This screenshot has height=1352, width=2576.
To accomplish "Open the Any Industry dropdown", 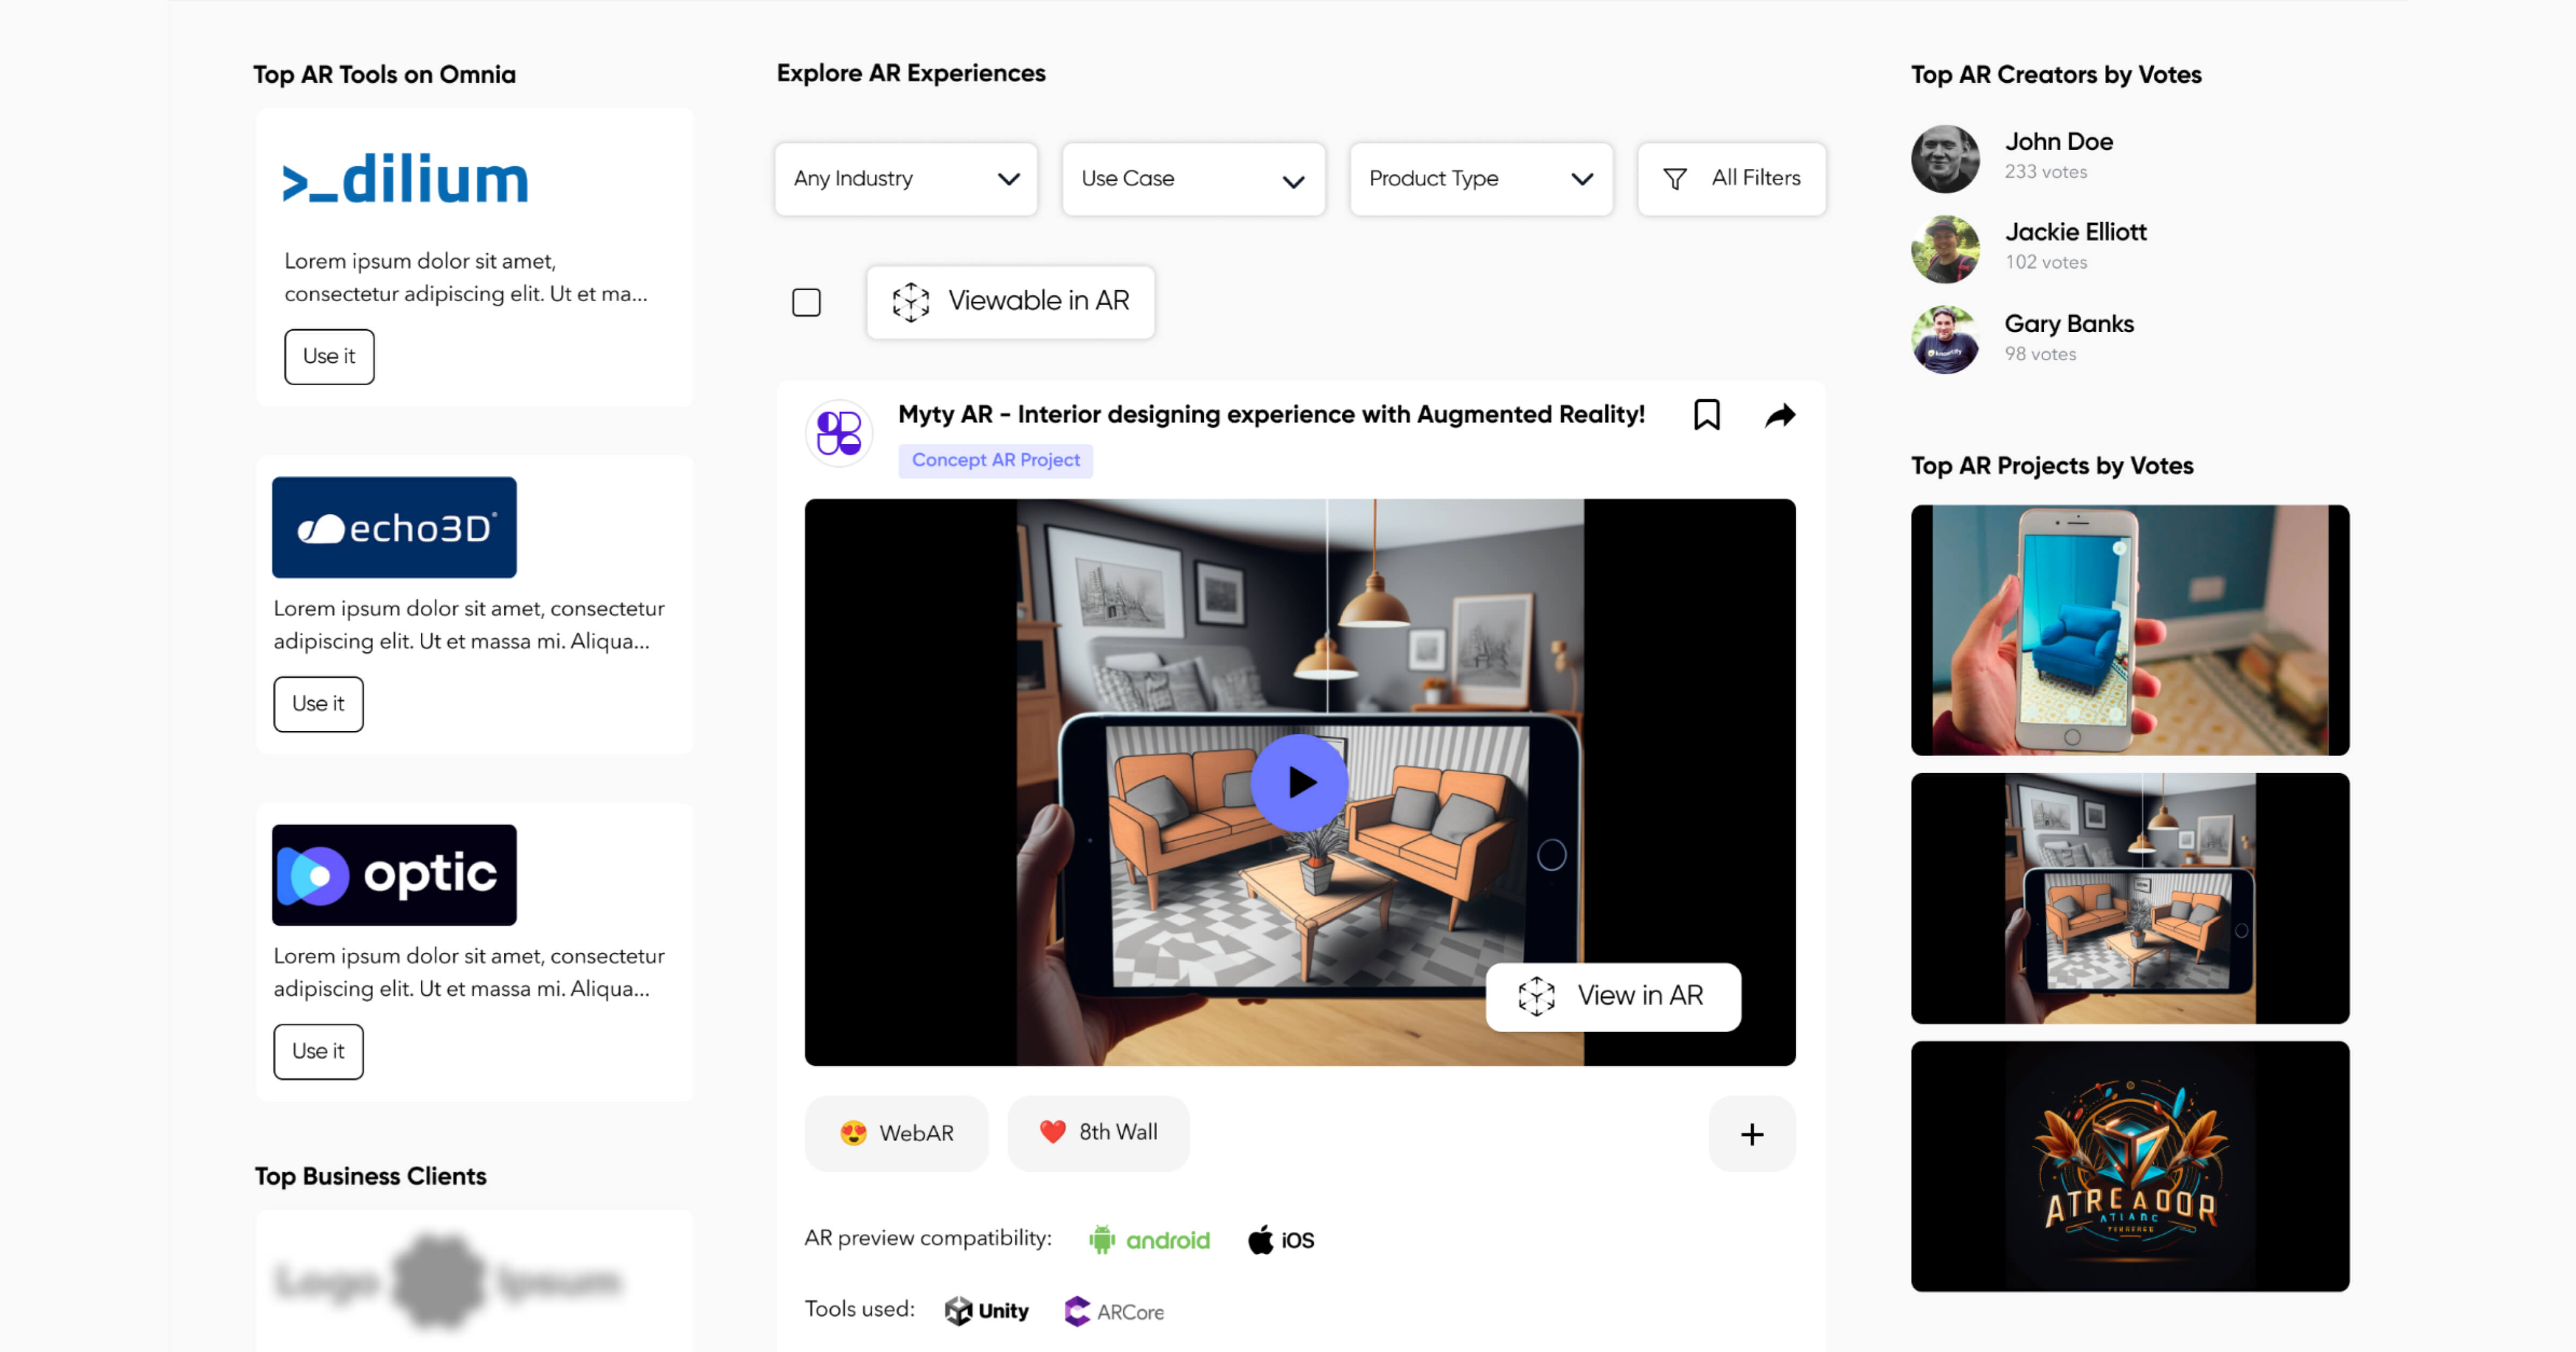I will tap(905, 179).
